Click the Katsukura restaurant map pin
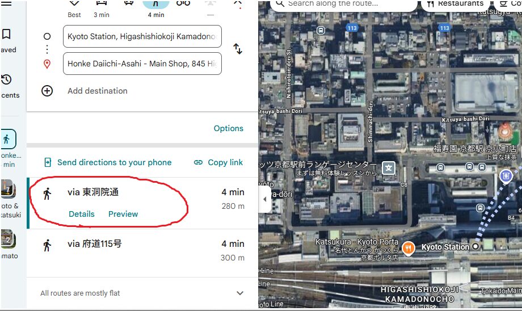 pyautogui.click(x=409, y=249)
